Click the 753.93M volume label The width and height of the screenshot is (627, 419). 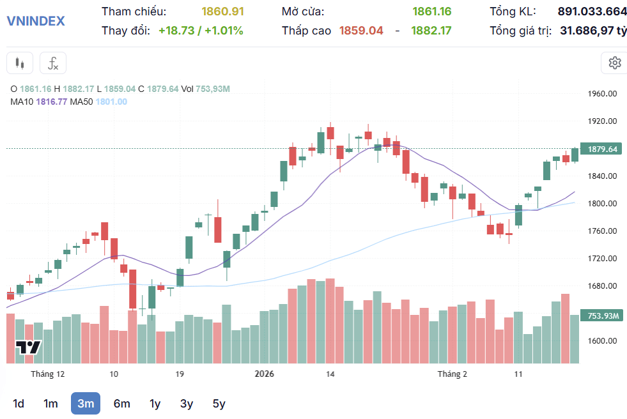601,316
